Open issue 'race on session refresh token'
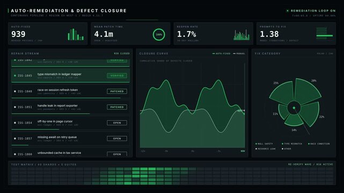 click(57, 90)
